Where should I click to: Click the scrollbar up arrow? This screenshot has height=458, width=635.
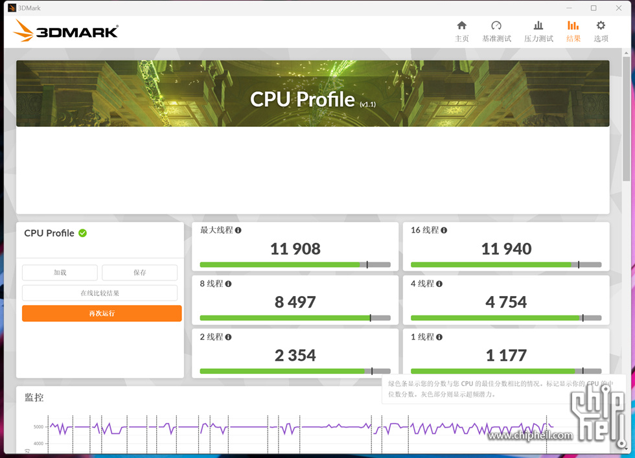coord(627,52)
